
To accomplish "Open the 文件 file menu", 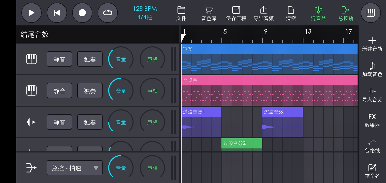I will point(181,13).
